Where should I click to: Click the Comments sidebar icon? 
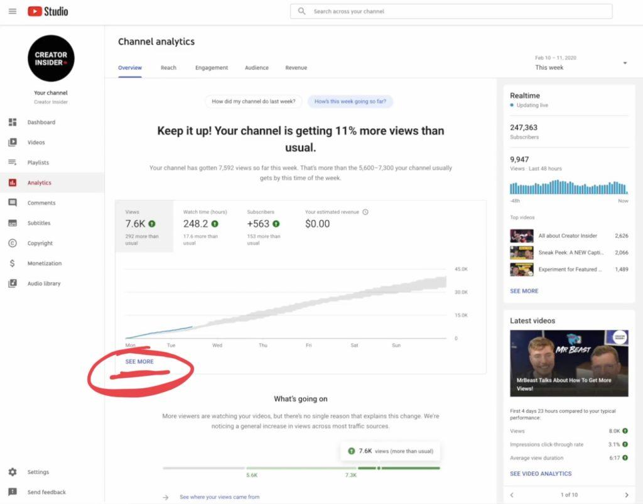pyautogui.click(x=13, y=203)
